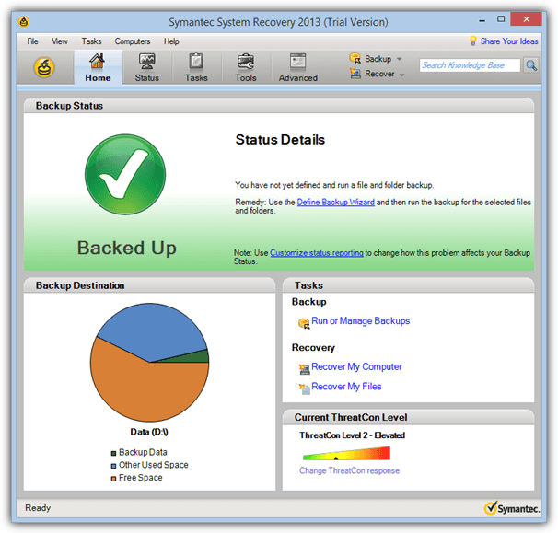558x533 pixels.
Task: Click the ThreatCon level gradient bar
Action: pyautogui.click(x=346, y=453)
